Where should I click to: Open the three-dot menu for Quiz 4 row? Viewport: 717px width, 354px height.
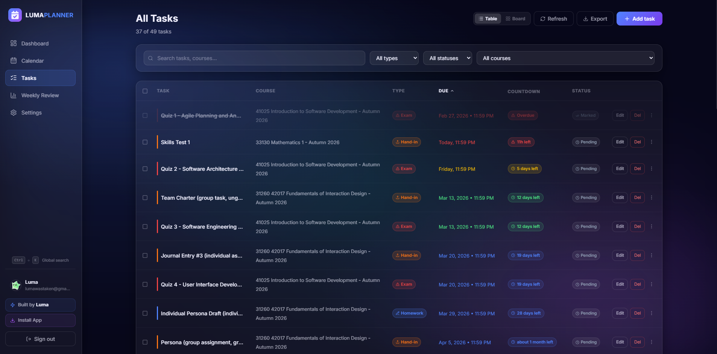click(x=652, y=284)
